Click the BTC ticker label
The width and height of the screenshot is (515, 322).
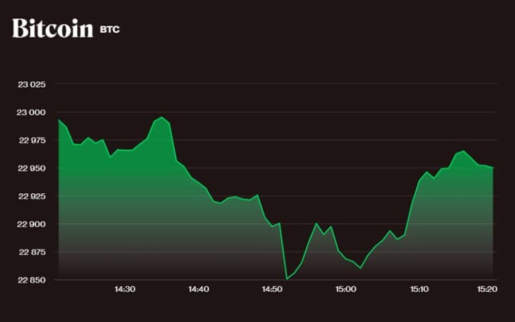tap(110, 30)
